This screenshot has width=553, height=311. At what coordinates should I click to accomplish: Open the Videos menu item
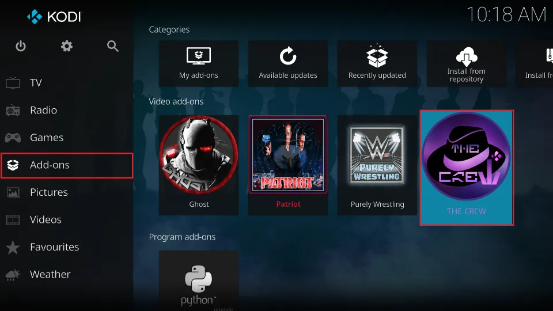pos(67,219)
